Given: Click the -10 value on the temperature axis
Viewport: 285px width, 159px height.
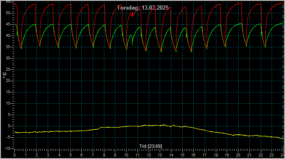Looking at the screenshot, I should click(7, 149).
